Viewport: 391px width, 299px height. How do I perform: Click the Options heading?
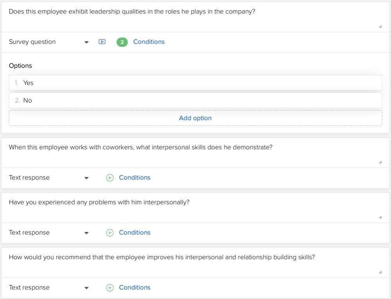[20, 66]
